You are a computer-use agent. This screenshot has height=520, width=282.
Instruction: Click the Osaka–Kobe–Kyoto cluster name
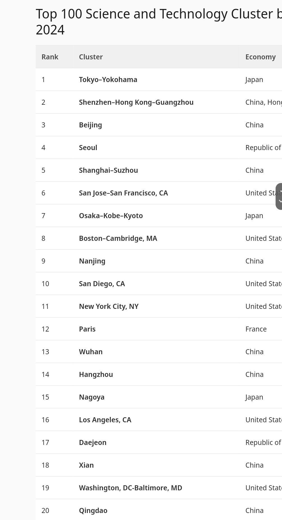tap(111, 216)
